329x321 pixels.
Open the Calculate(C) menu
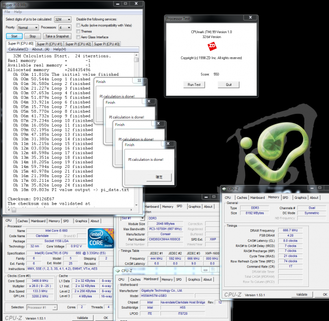pyautogui.click(x=18, y=49)
